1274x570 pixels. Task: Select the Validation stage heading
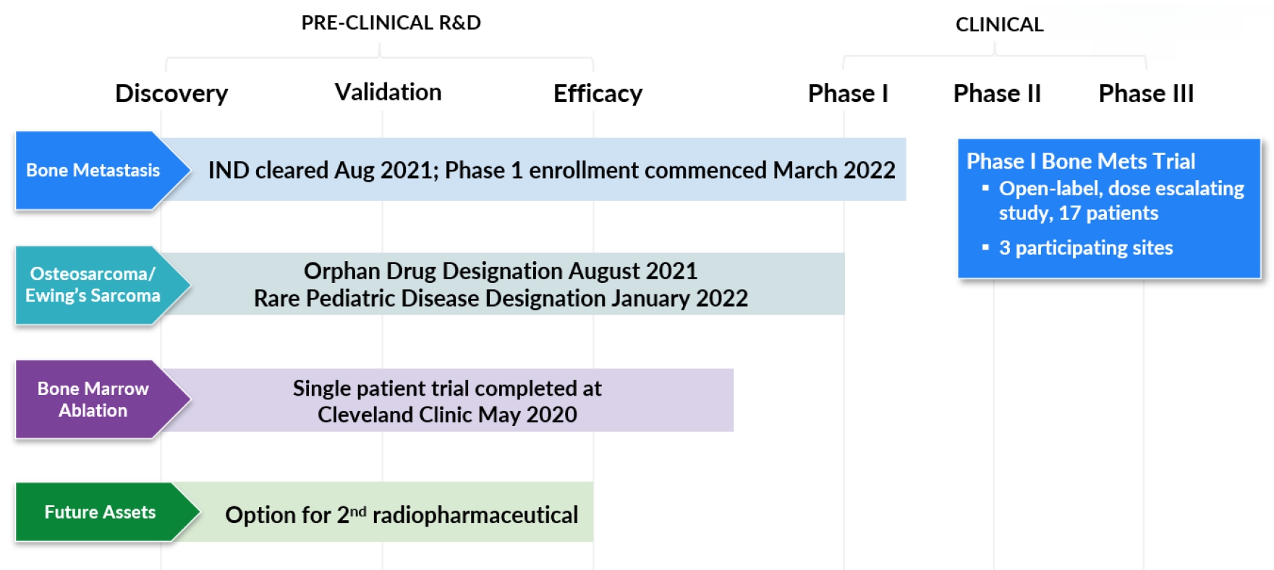pyautogui.click(x=388, y=93)
